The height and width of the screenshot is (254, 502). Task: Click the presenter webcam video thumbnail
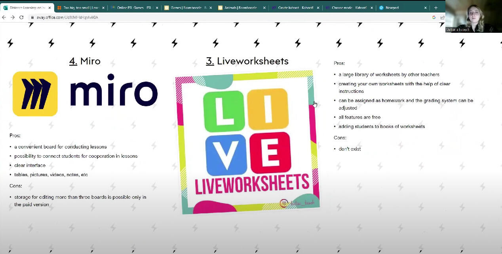[473, 16]
